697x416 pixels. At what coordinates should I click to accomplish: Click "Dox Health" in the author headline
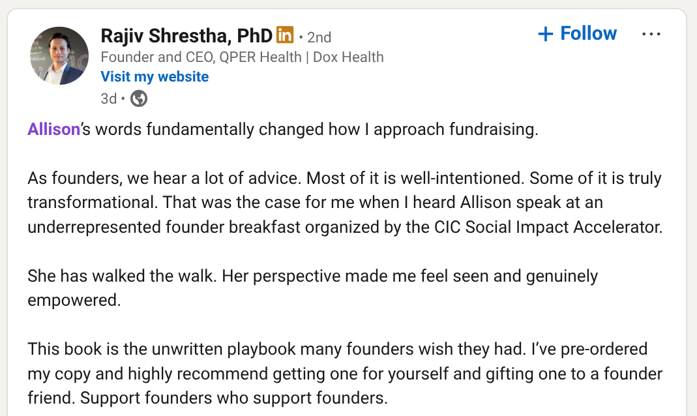[x=348, y=57]
